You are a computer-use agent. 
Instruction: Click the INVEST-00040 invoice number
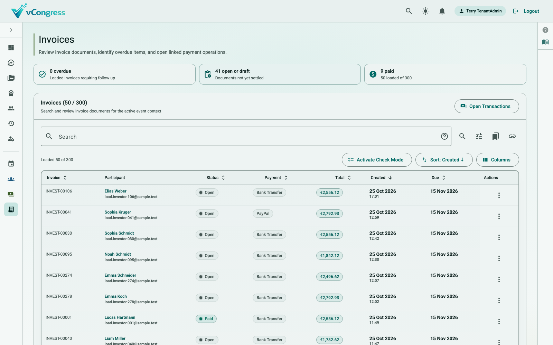[59, 338]
